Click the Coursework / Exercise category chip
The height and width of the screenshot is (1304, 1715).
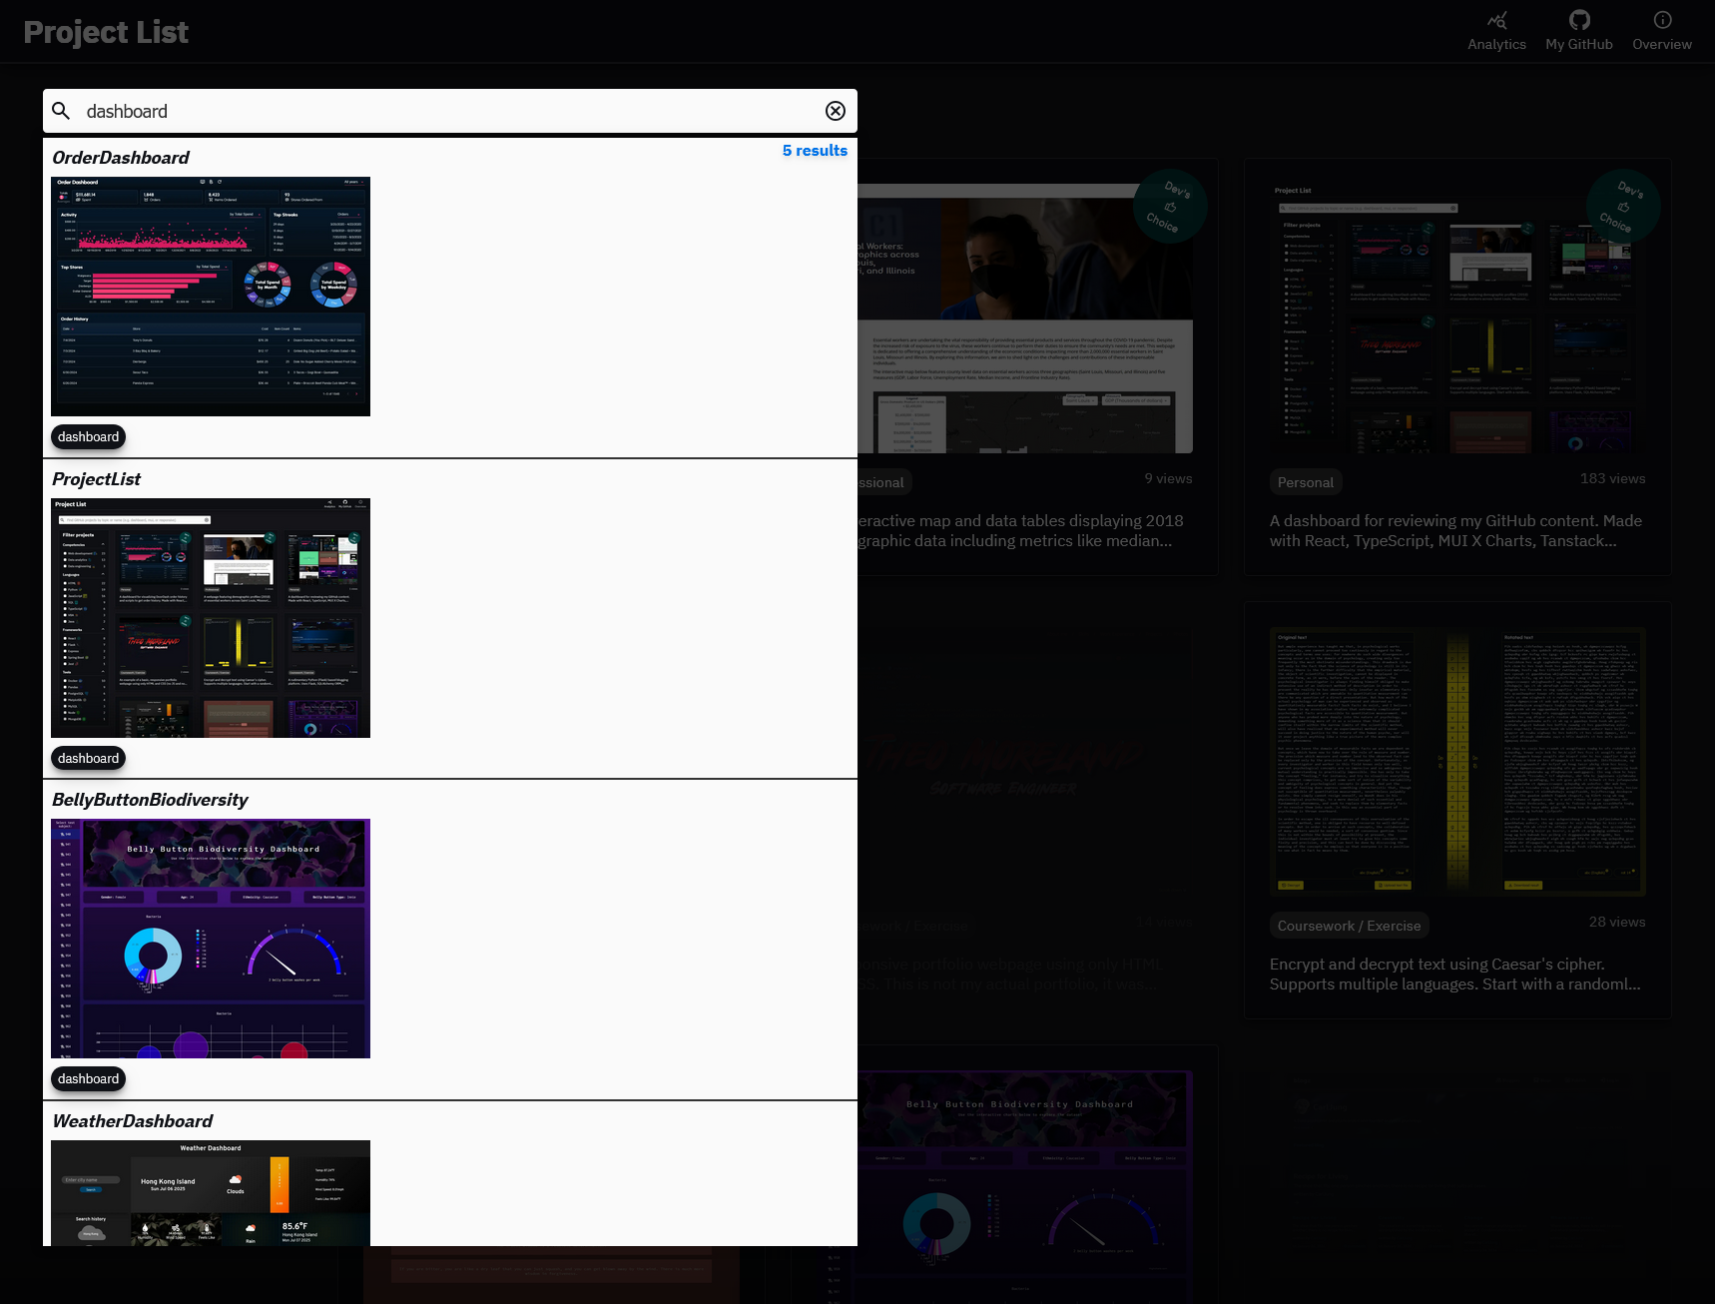[x=1349, y=926]
